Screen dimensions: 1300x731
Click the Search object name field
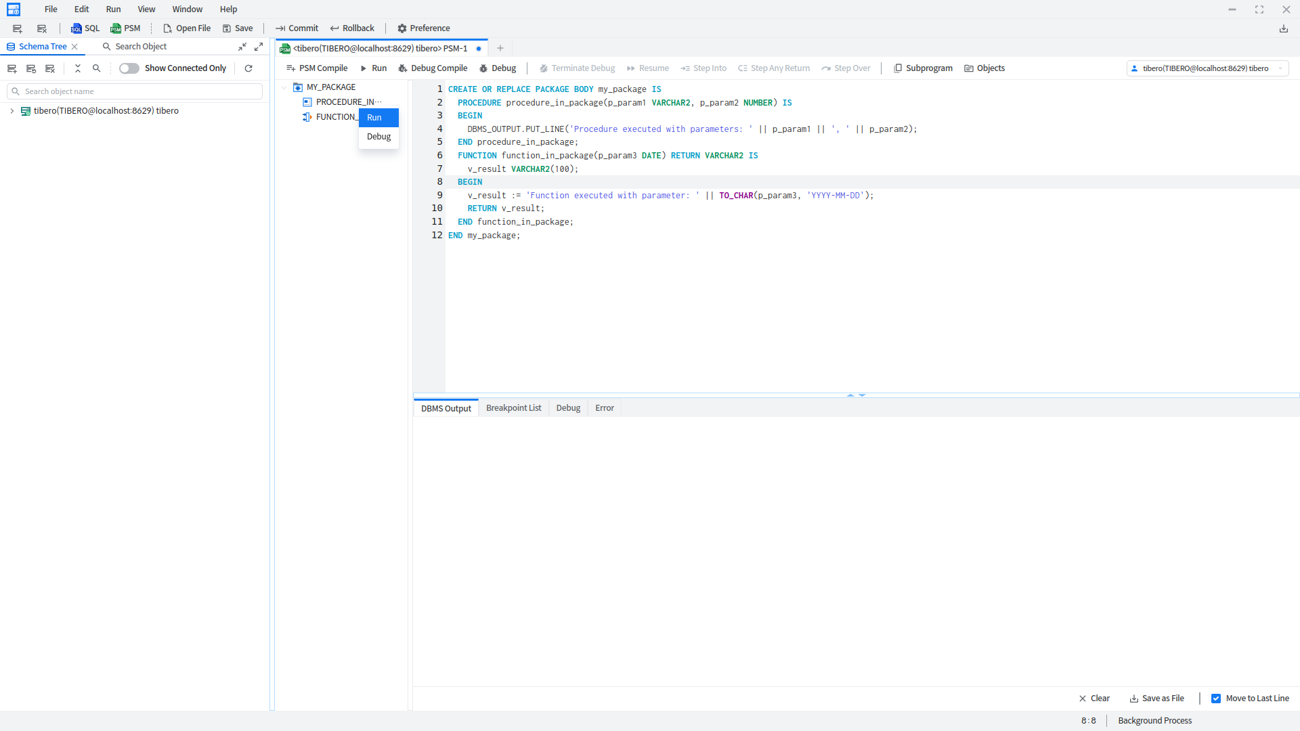click(x=135, y=91)
